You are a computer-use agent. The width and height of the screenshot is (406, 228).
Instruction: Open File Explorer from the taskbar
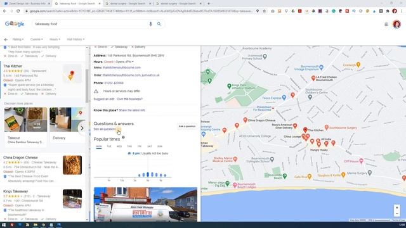pos(36,225)
